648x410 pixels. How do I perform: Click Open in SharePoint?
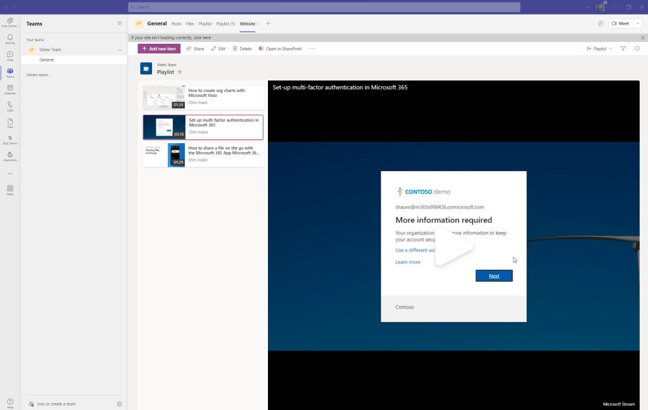pos(280,49)
